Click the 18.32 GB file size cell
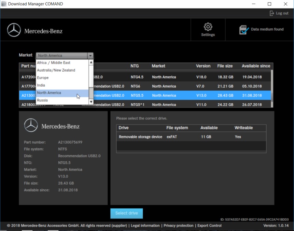 pyautogui.click(x=225, y=77)
